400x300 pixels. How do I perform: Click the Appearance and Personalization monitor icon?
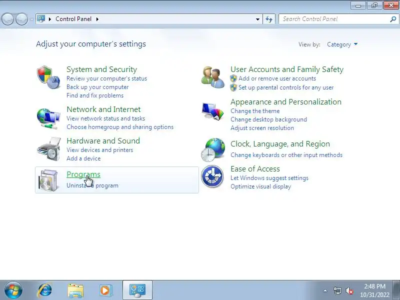click(212, 111)
